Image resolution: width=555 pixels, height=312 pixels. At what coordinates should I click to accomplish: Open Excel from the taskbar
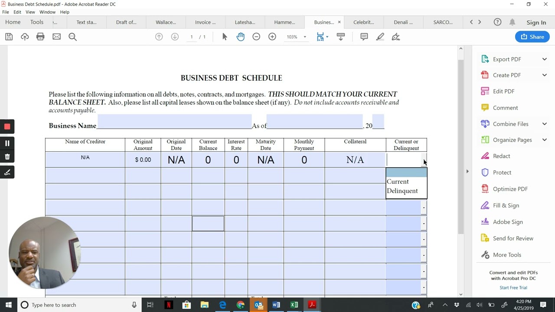click(294, 305)
